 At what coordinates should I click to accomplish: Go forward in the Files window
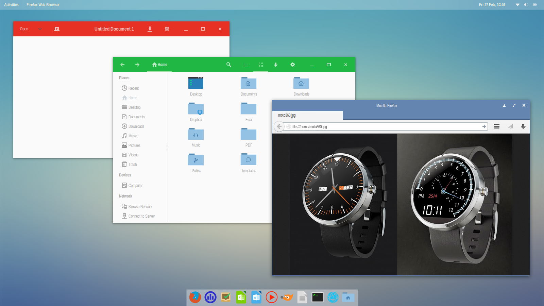point(137,65)
